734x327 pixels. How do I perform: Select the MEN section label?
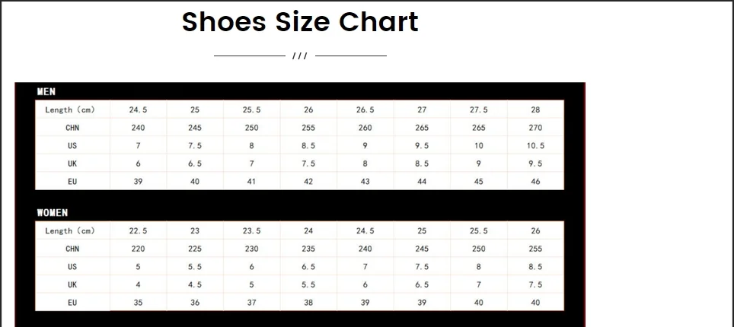tap(46, 91)
